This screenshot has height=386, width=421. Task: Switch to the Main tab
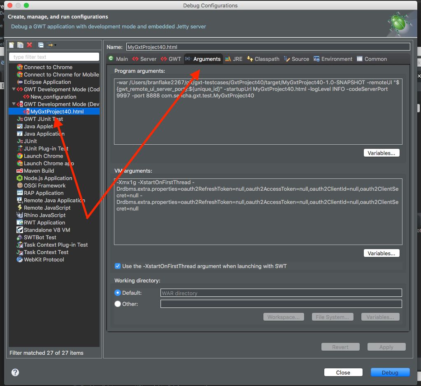119,59
